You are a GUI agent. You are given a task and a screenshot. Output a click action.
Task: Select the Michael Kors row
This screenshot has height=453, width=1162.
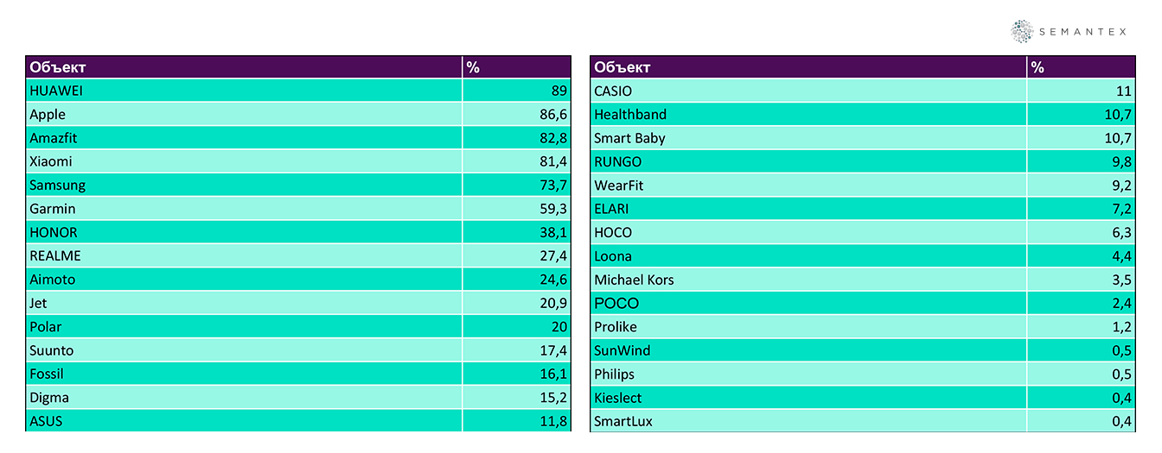(x=634, y=280)
